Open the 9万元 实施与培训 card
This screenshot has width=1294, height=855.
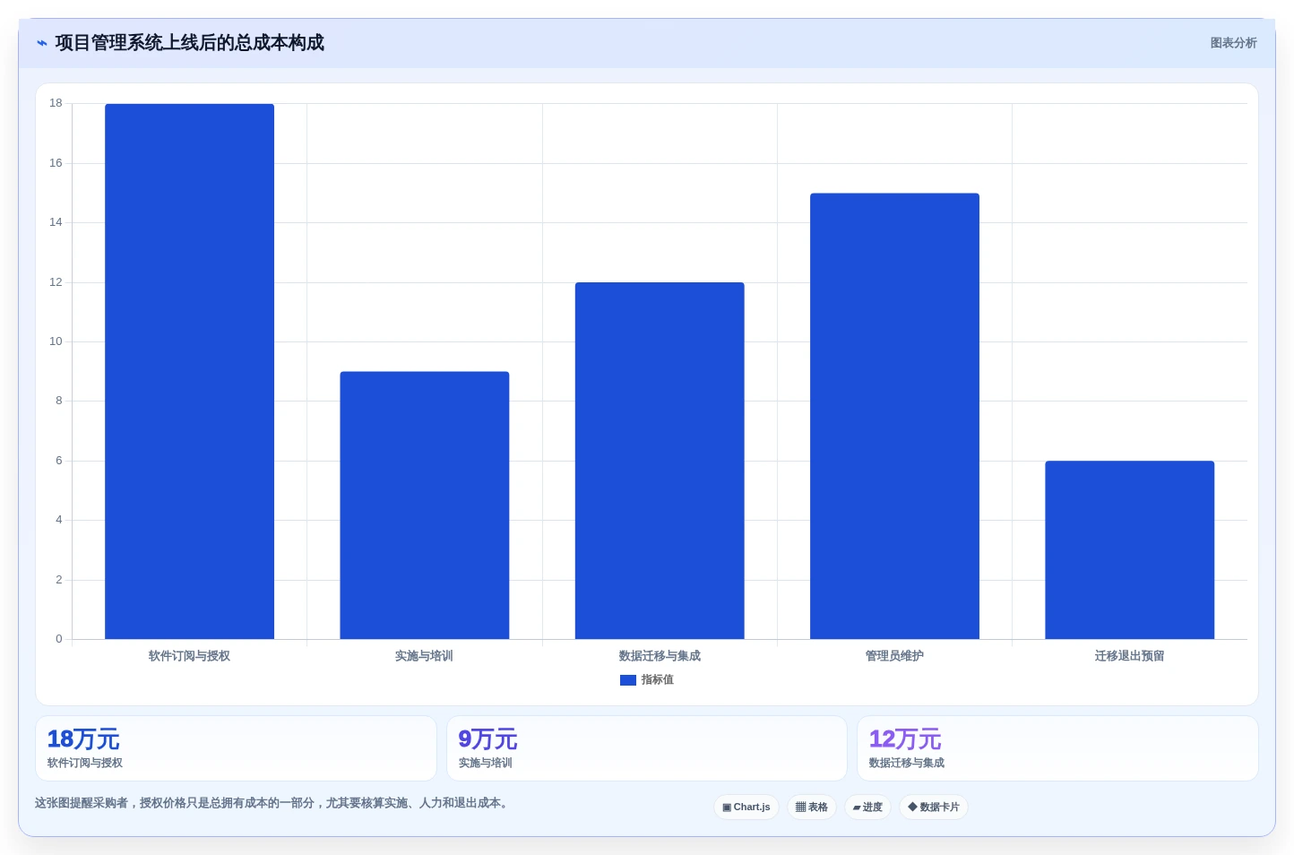(x=647, y=748)
